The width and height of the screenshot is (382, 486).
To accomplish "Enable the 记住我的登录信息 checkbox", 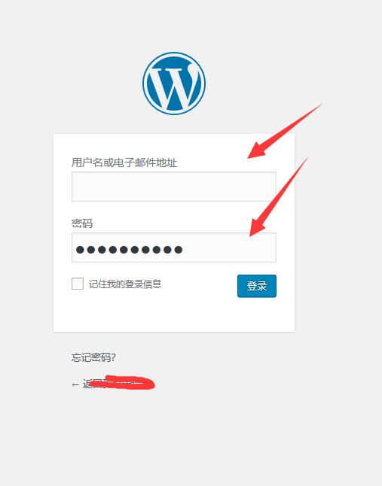I will 78,284.
